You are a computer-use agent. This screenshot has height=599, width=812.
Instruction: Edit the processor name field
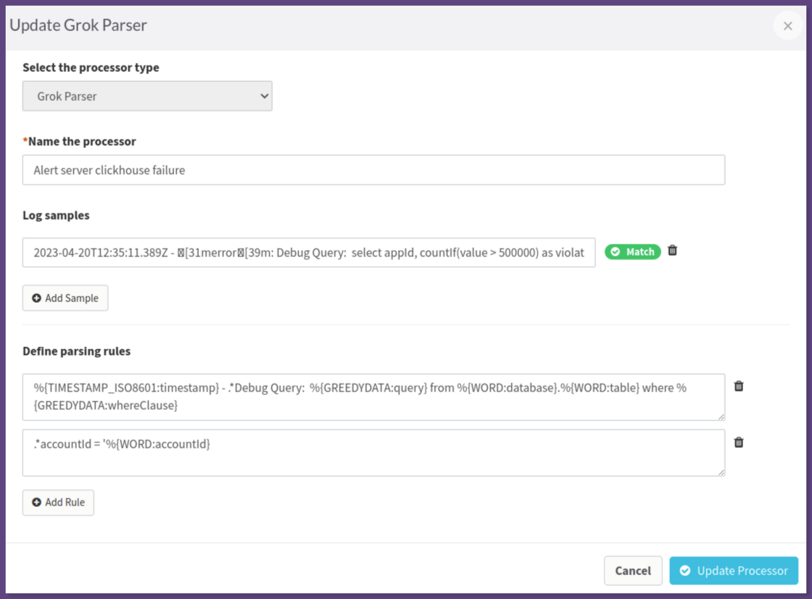pyautogui.click(x=373, y=169)
